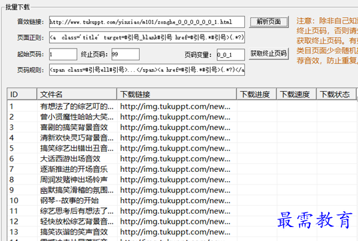Click download link in row 1

[175, 106]
